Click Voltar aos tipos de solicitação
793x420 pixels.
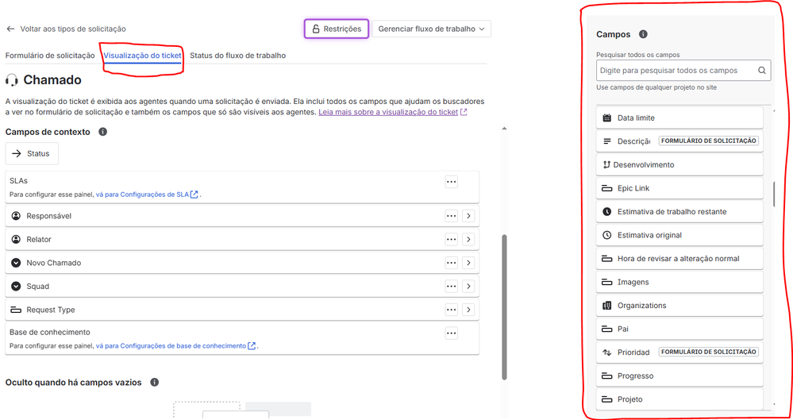(73, 29)
